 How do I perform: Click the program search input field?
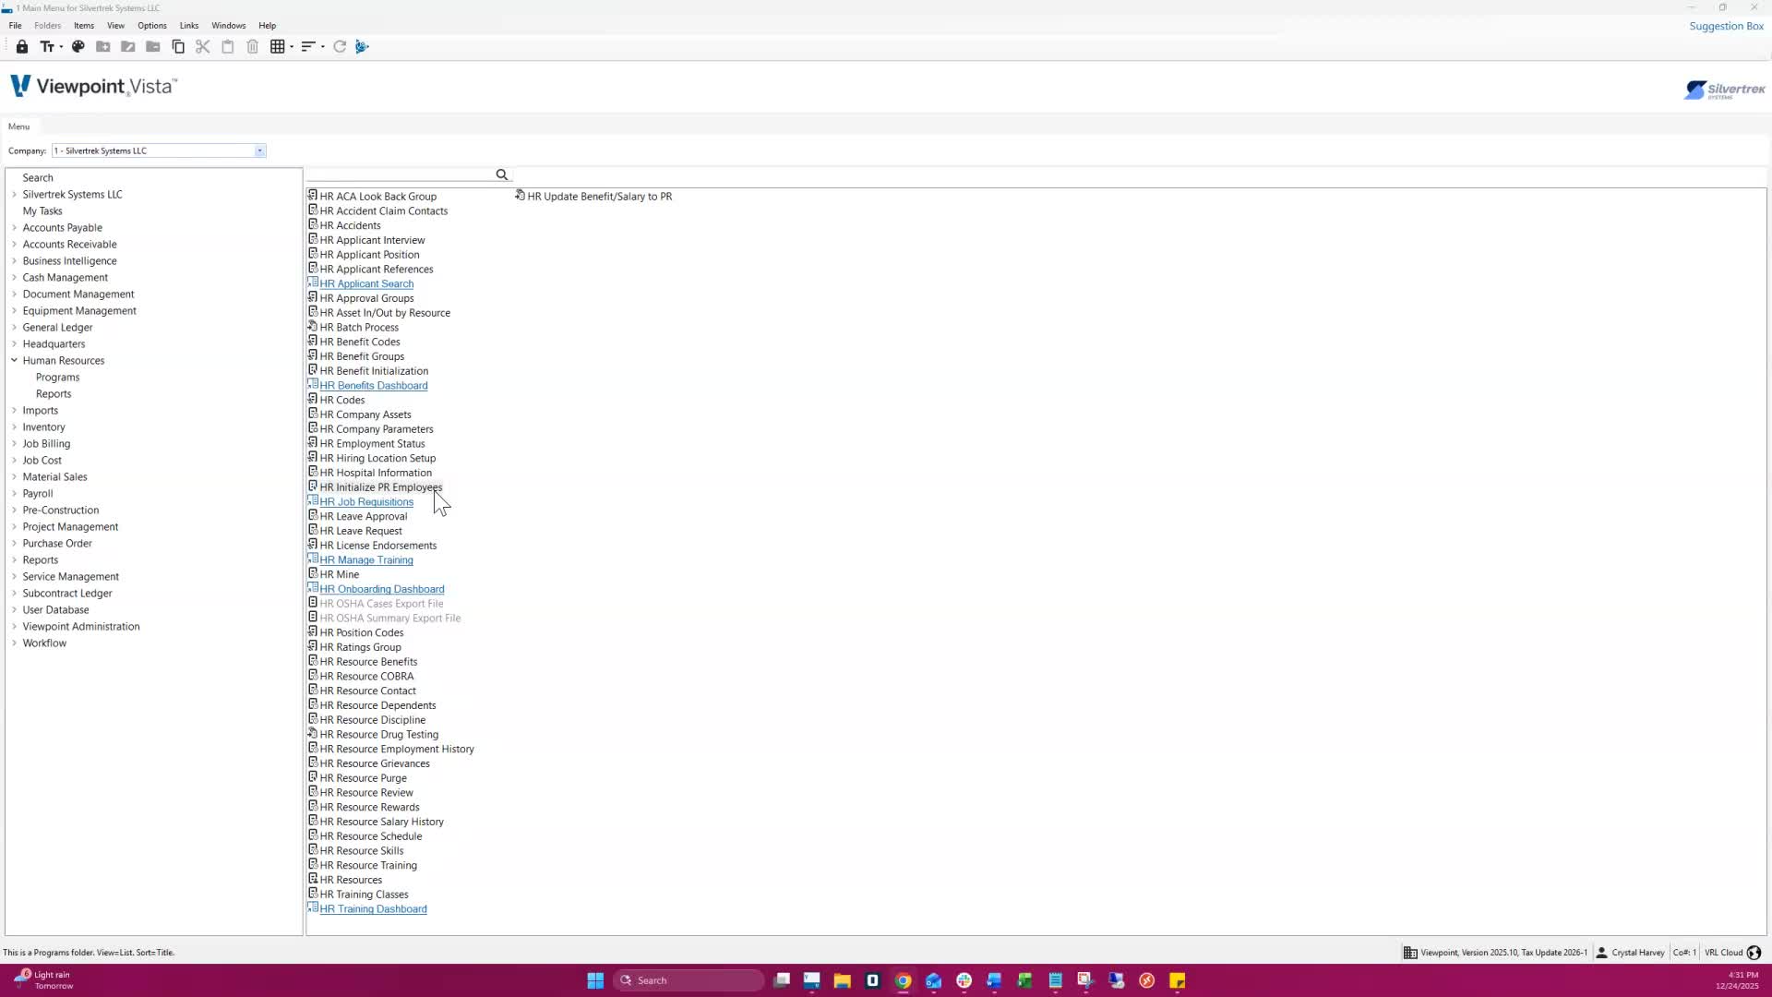[401, 174]
